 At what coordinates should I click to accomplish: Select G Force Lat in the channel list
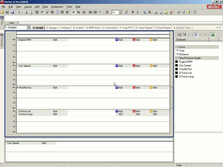[185, 73]
